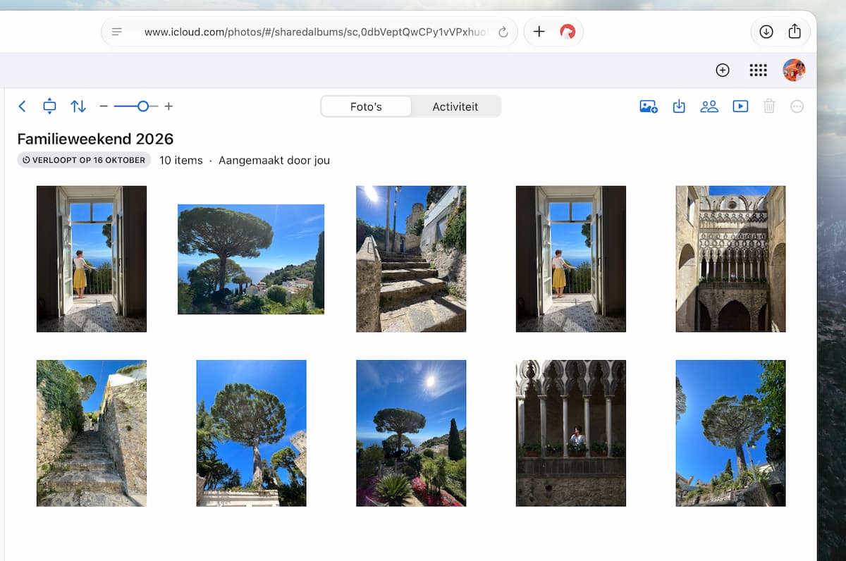This screenshot has height=561, width=846.
Task: Switch to the Foto's tab
Action: point(366,106)
